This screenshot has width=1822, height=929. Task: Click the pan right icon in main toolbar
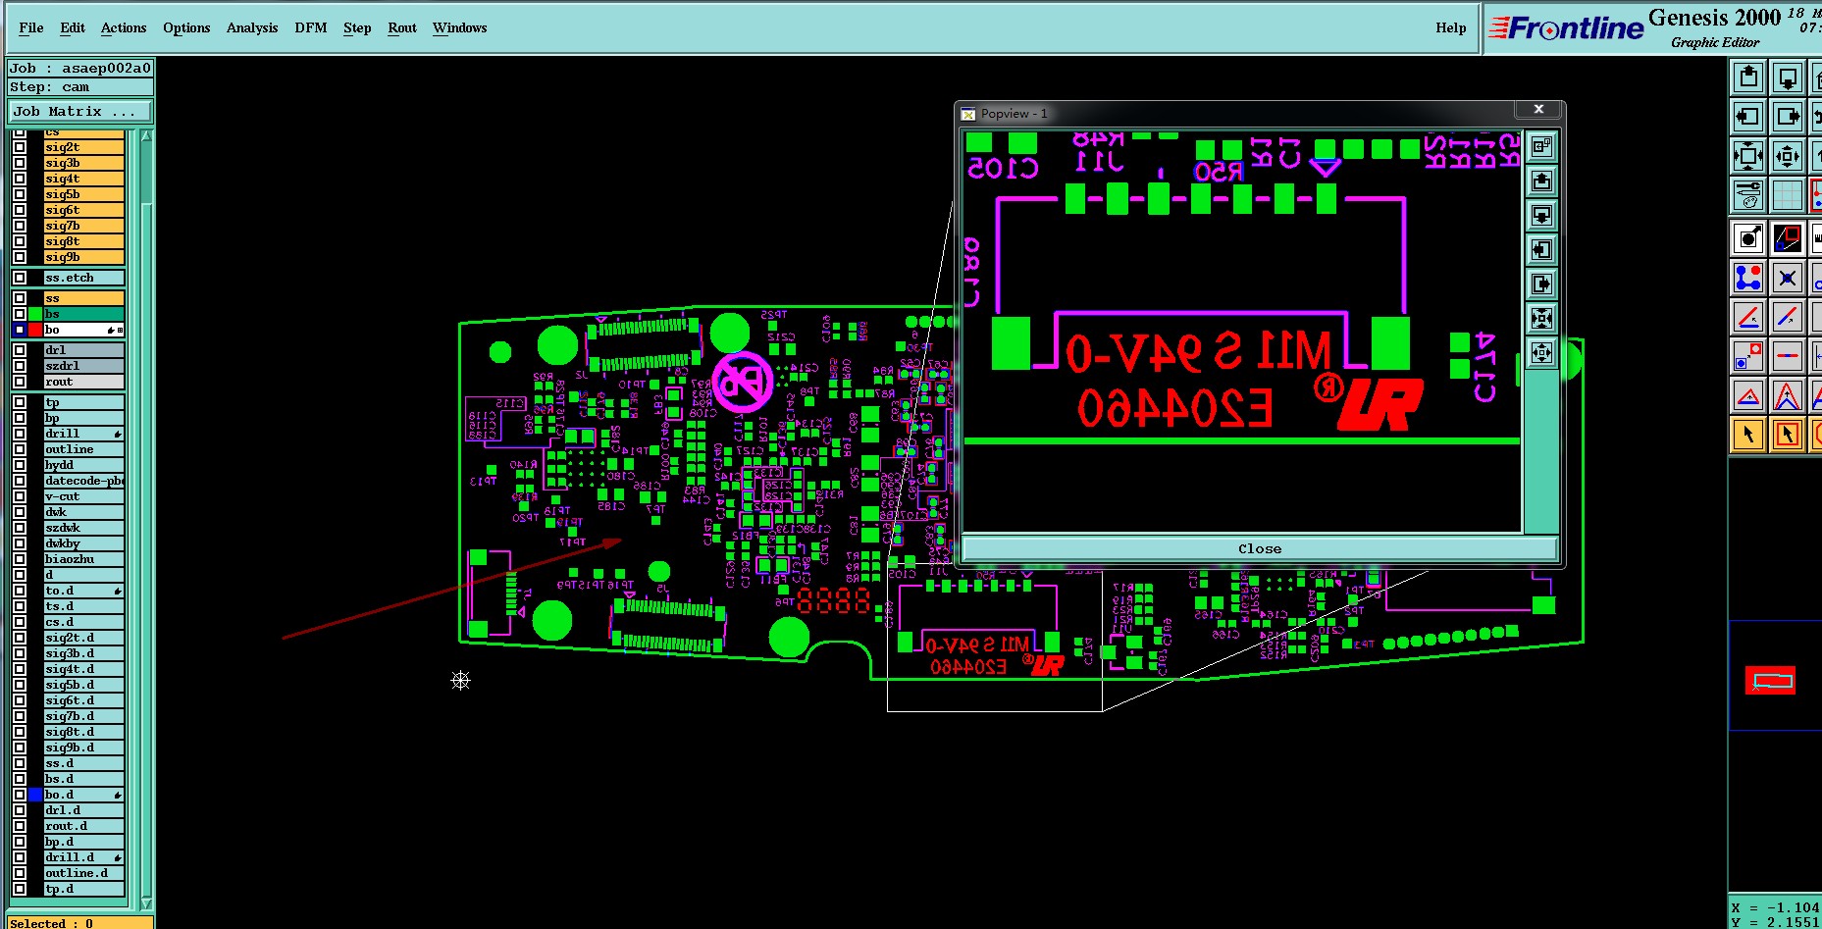(1788, 117)
